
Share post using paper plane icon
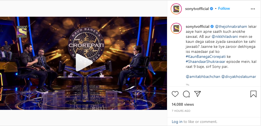[x=197, y=94]
